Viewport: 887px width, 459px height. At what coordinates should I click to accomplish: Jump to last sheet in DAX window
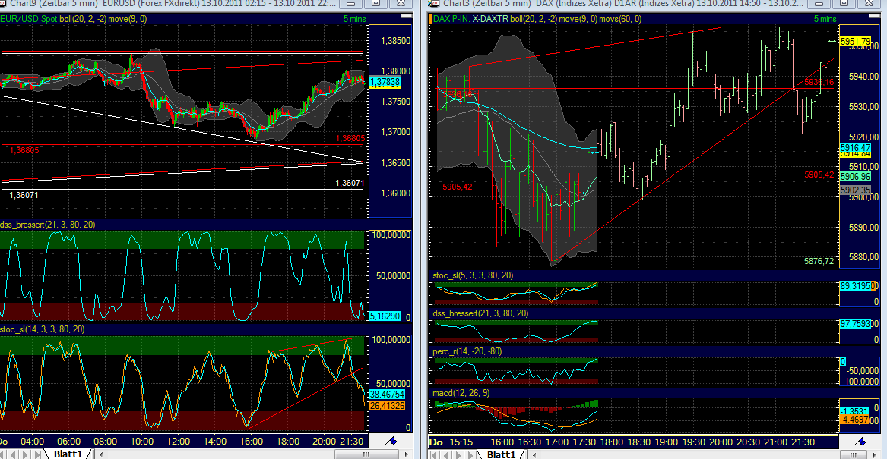click(469, 454)
